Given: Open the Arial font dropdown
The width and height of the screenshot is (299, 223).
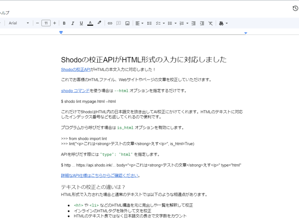Looking at the screenshot, I should [x=19, y=23].
